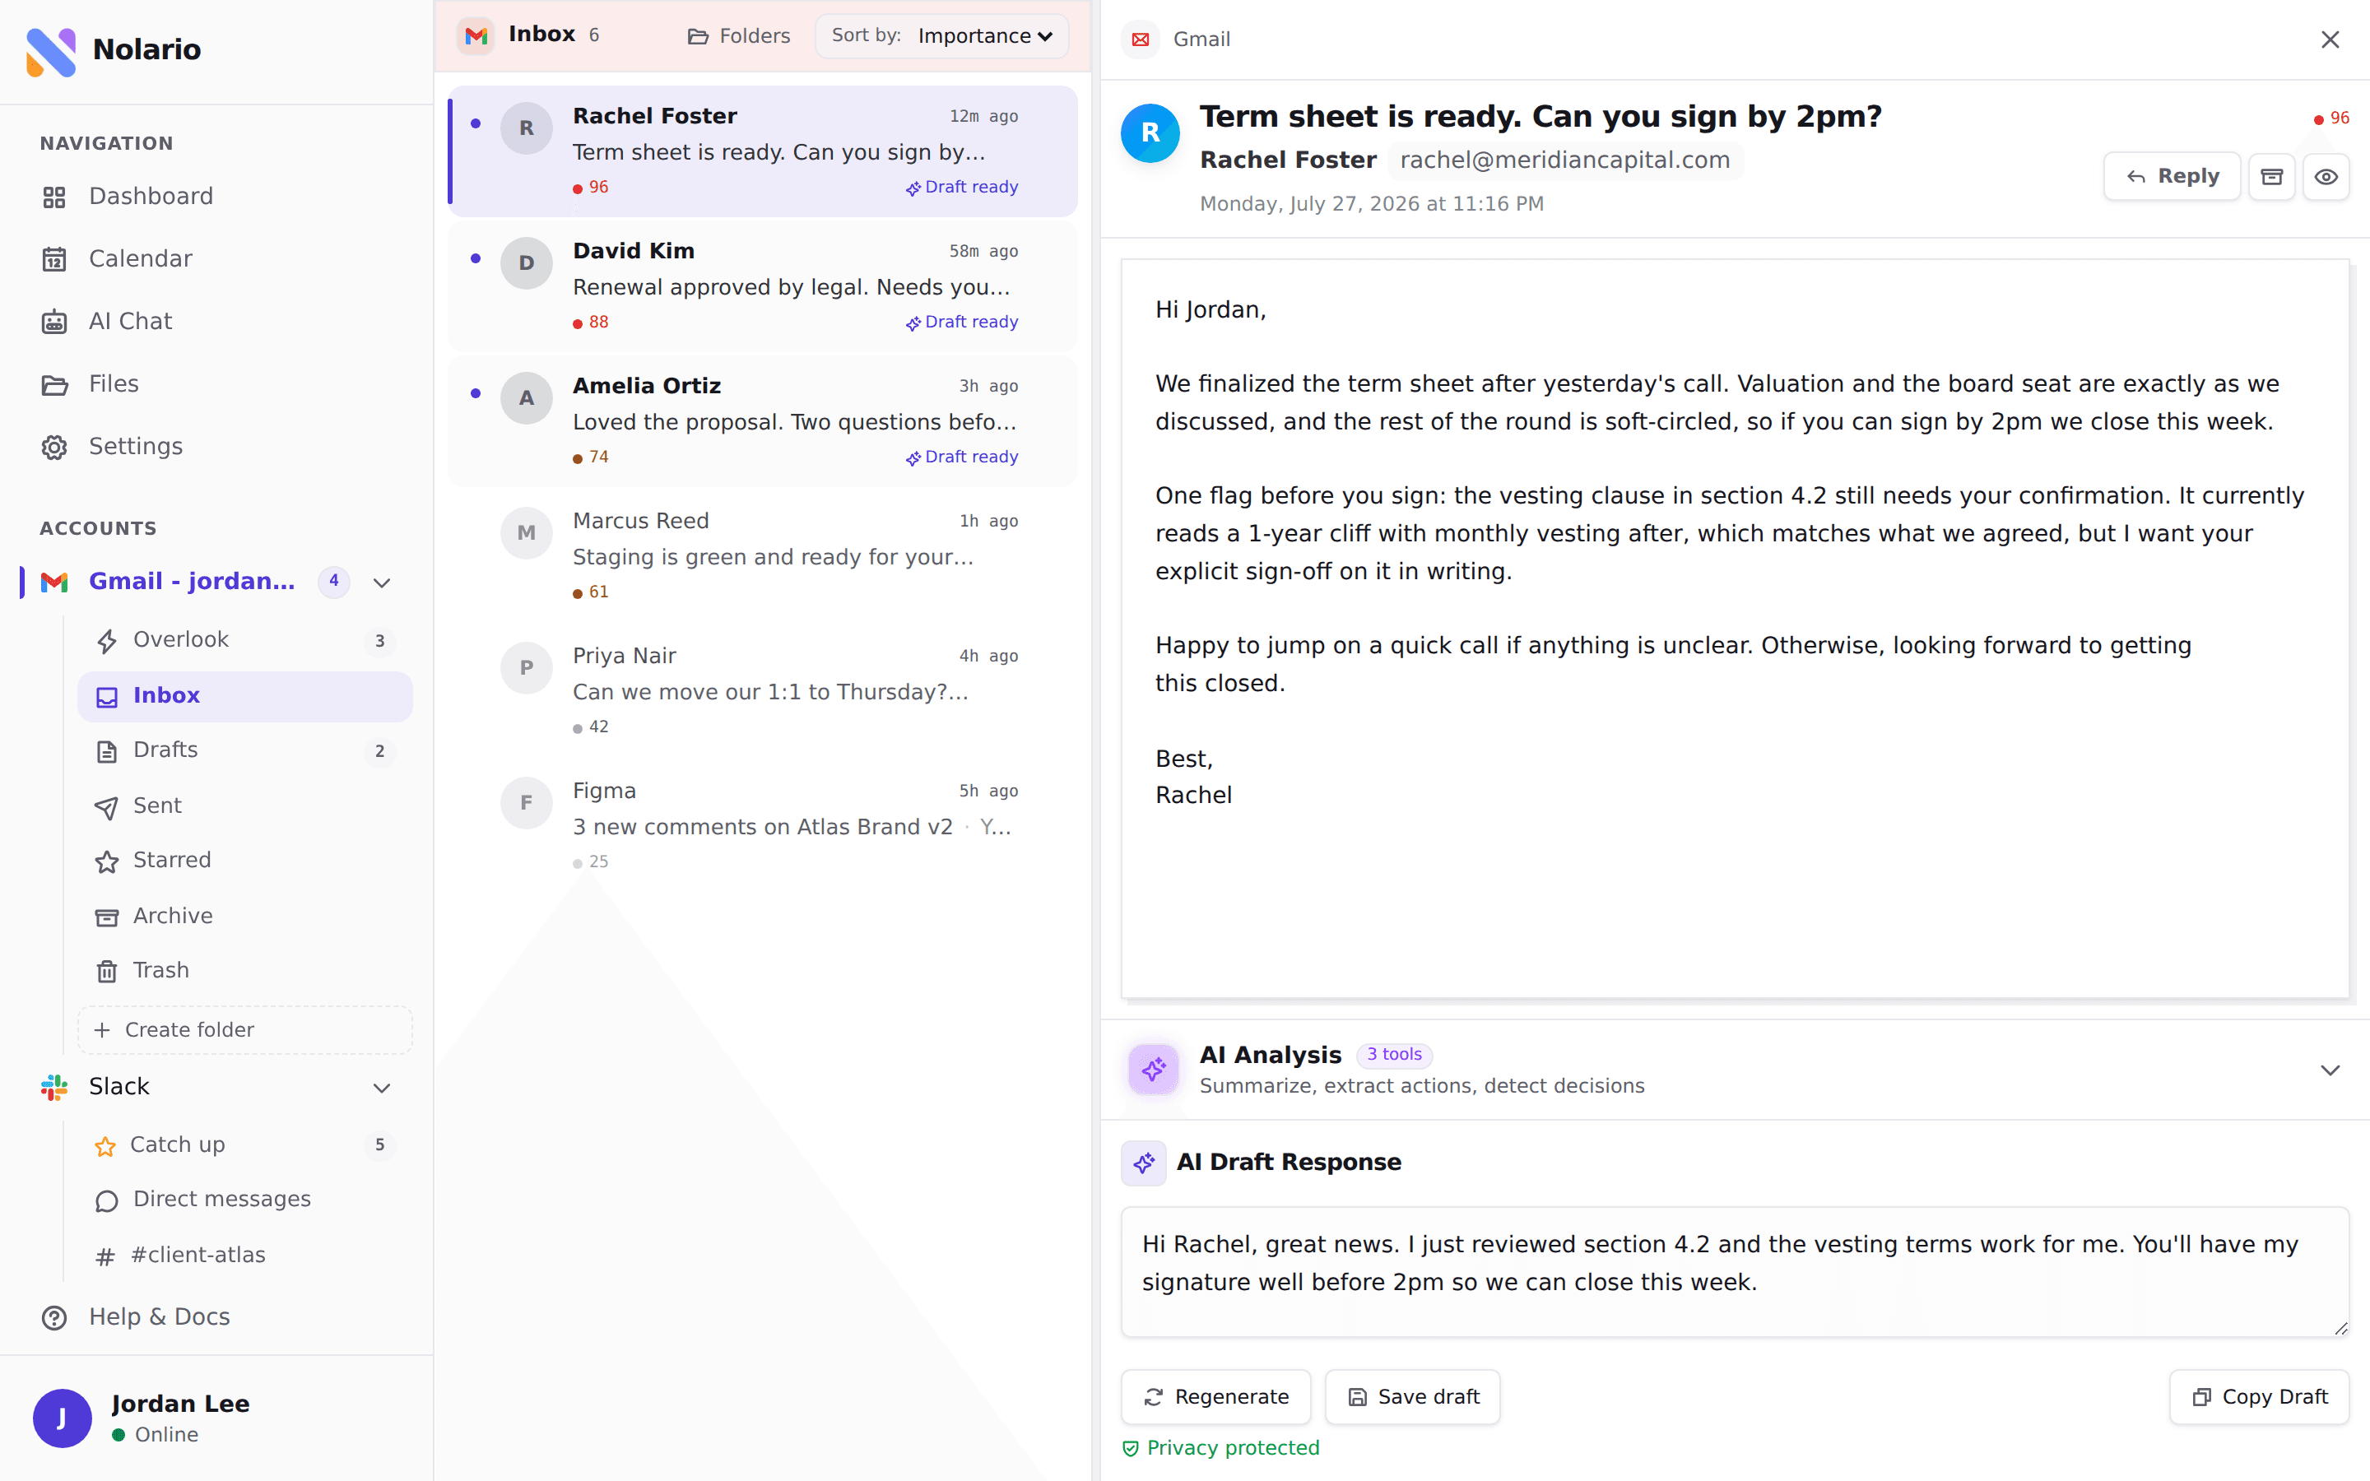Click the M avatar in Marcus Reed row
Image resolution: width=2370 pixels, height=1481 pixels.
point(527,533)
